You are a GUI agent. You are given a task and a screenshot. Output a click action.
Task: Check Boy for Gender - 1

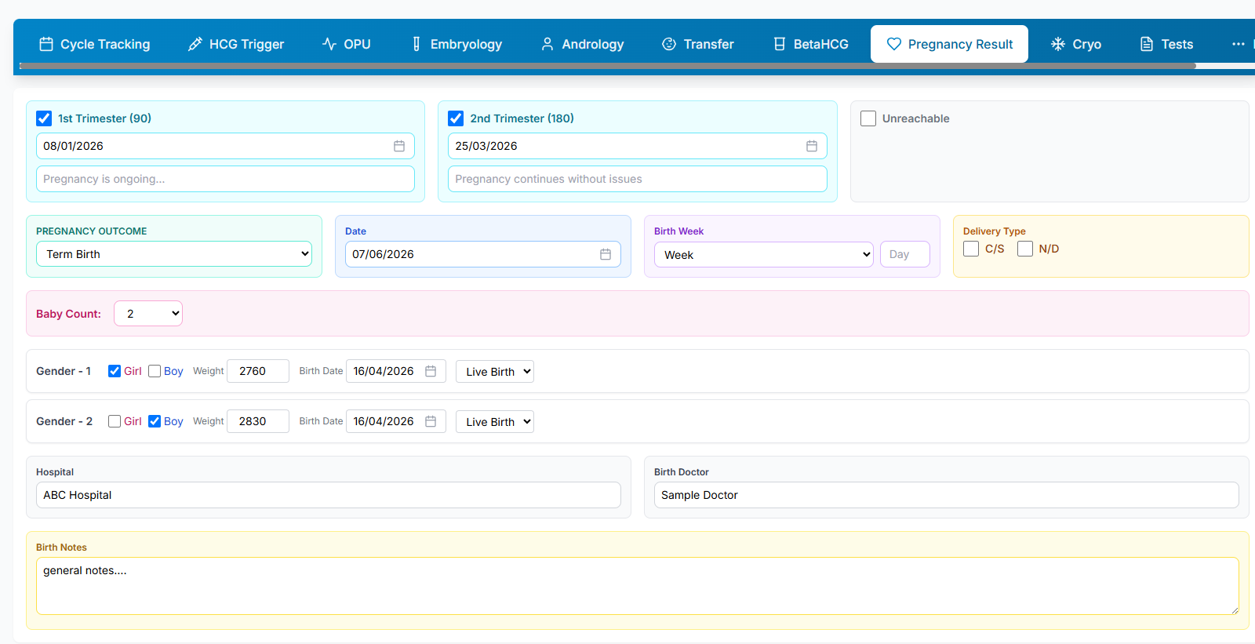click(x=155, y=371)
